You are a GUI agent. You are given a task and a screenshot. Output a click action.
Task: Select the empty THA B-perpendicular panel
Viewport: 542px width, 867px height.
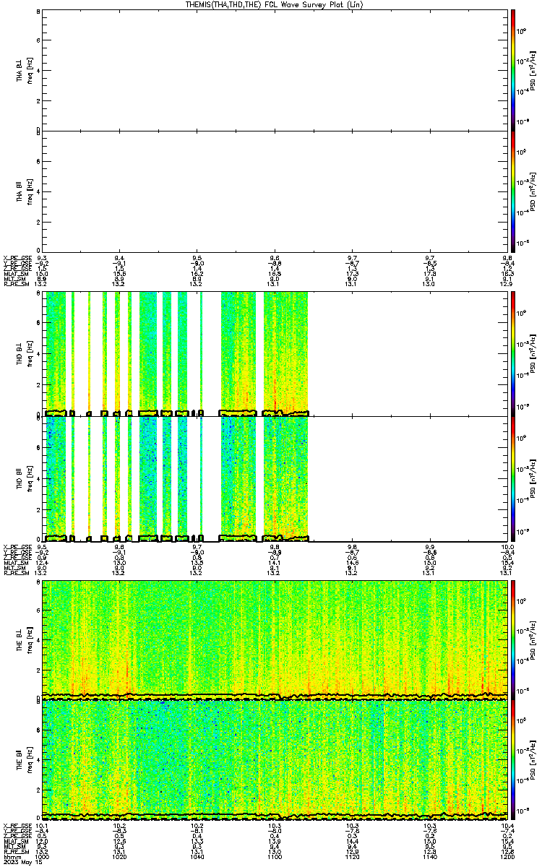(x=275, y=69)
